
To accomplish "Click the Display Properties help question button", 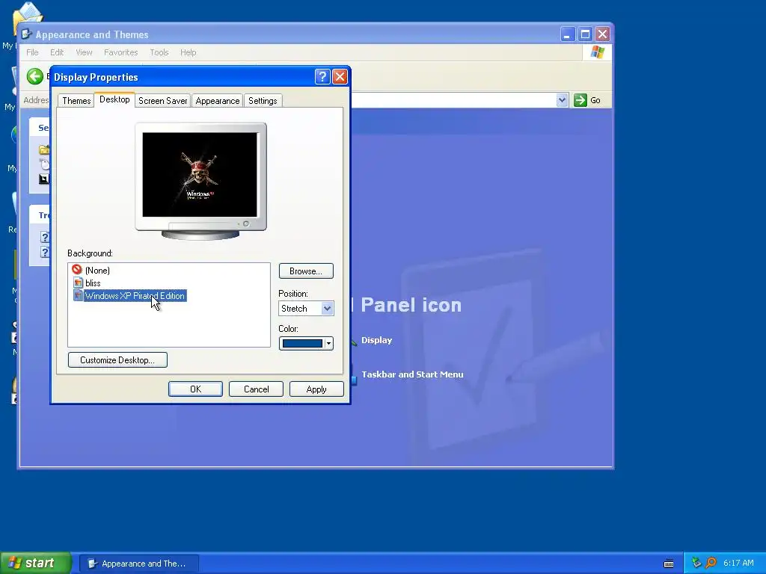I will click(322, 77).
